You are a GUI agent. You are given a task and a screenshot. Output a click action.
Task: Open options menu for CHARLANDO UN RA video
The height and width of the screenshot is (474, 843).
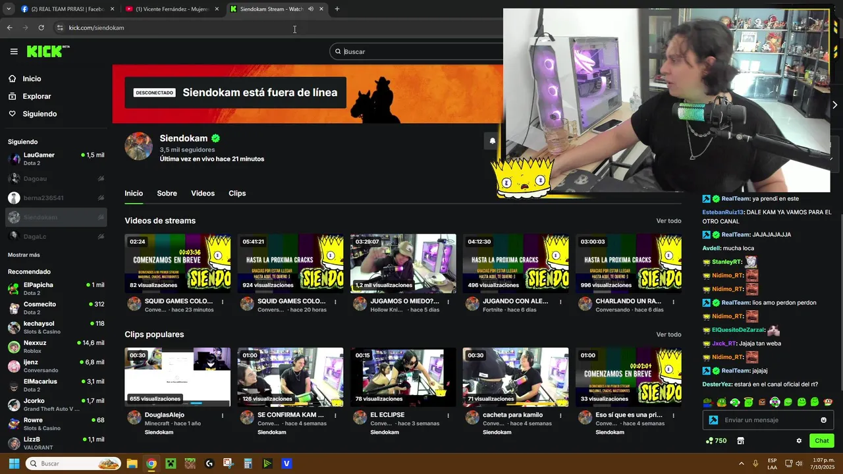[673, 302]
